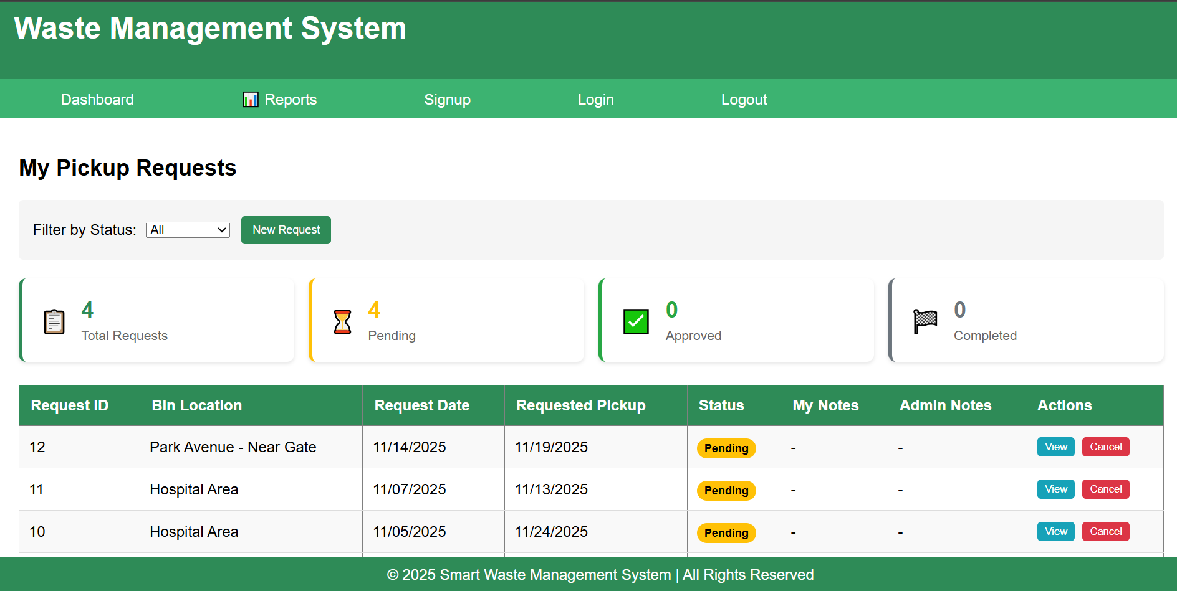Open the Login page
This screenshot has height=591, width=1177.
[595, 99]
